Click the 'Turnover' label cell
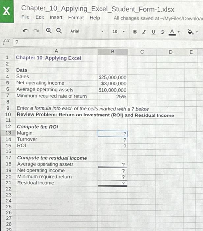This screenshot has height=231, width=203. (x=57, y=139)
